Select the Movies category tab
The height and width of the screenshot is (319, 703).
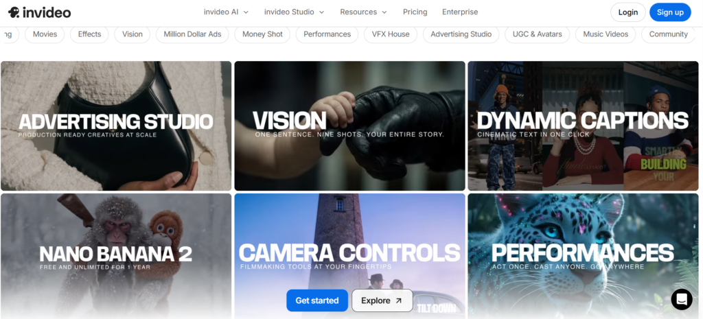[45, 34]
